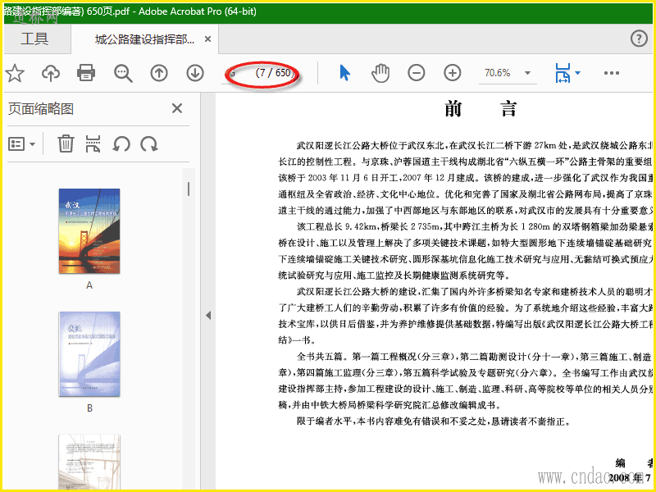Viewport: 656px width, 492px height.
Task: Delete selected pages with trash icon
Action: [66, 144]
